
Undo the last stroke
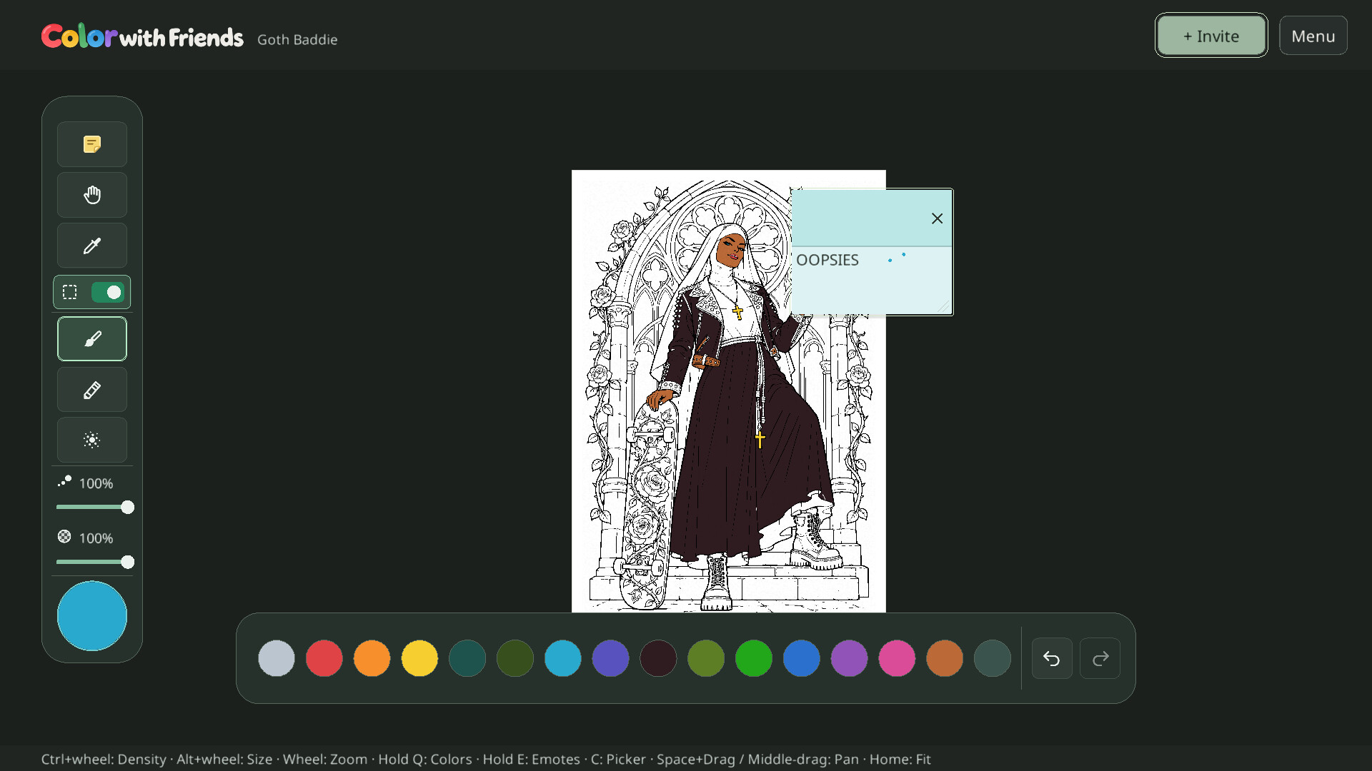[x=1052, y=658]
